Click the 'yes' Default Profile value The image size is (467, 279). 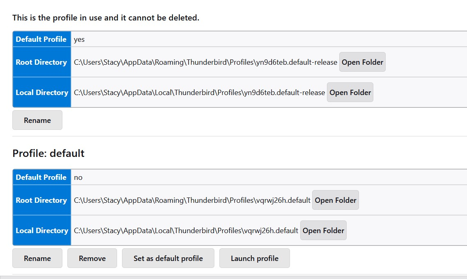(79, 39)
